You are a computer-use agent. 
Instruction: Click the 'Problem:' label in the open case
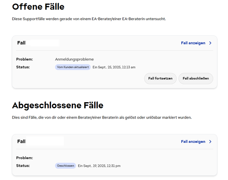click(25, 59)
